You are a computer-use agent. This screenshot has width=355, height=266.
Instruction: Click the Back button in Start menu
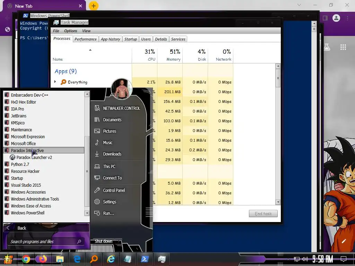coord(46,228)
